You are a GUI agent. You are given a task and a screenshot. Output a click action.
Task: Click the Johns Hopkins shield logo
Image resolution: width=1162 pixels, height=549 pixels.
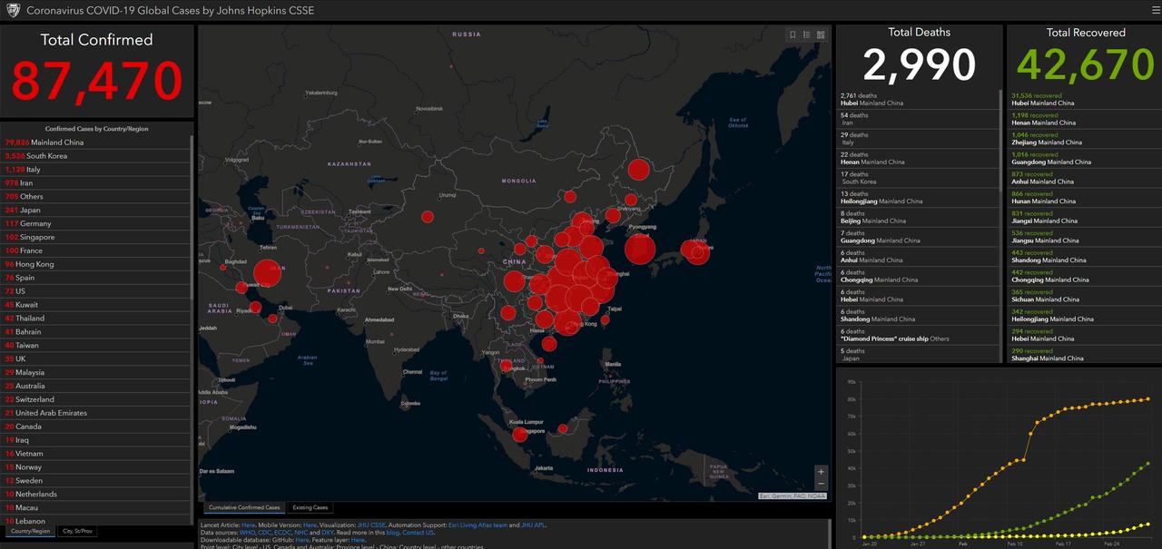coord(12,10)
